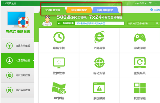
Task: Click the 人工在线救援 label
Action: tap(23, 60)
